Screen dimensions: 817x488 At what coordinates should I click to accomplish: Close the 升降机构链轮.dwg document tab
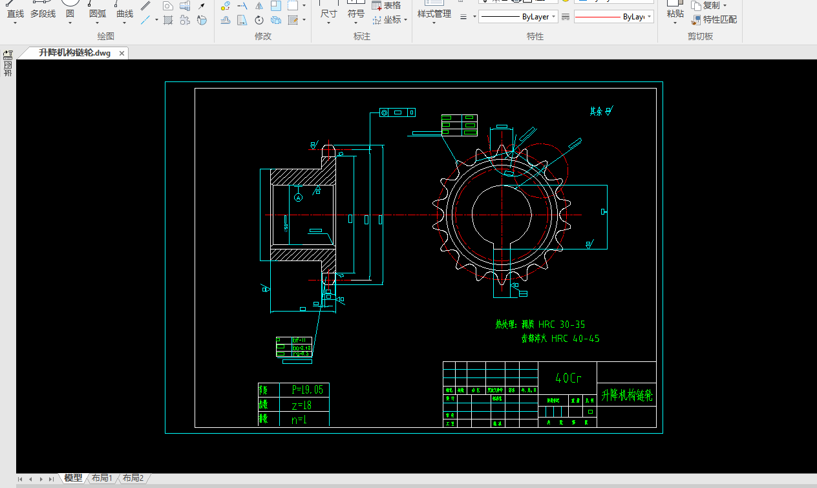pos(120,53)
